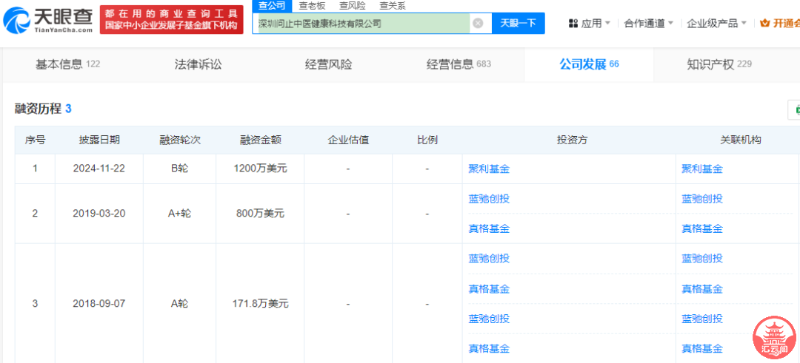Open A+轮 row's 蓝驰创投 关联机构 link
Screen dimensions: 800x363
(x=702, y=199)
